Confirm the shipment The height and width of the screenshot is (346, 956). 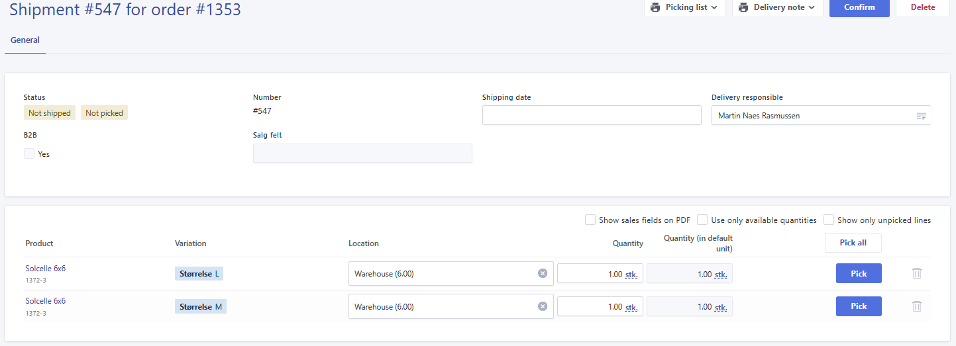coord(859,7)
